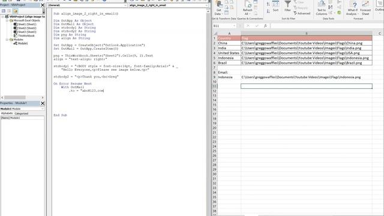Select cell with USA.png path

[x=307, y=53]
